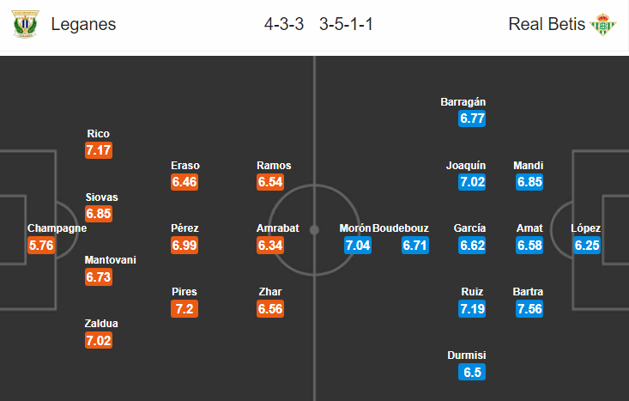Click Bartra's 7.56 rating badge

(x=529, y=308)
